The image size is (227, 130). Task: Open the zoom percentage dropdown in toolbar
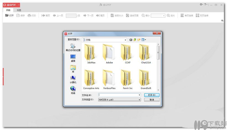[164, 16]
